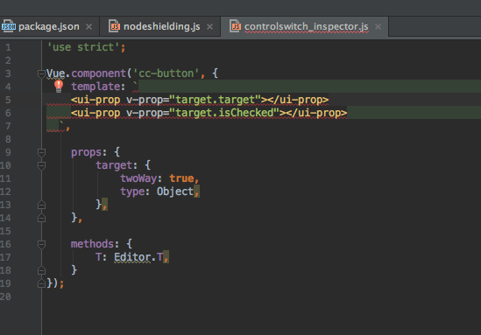Screen dimensions: 481x335
Task: Click the JSON file icon on package.json tab
Action: pyautogui.click(x=8, y=26)
